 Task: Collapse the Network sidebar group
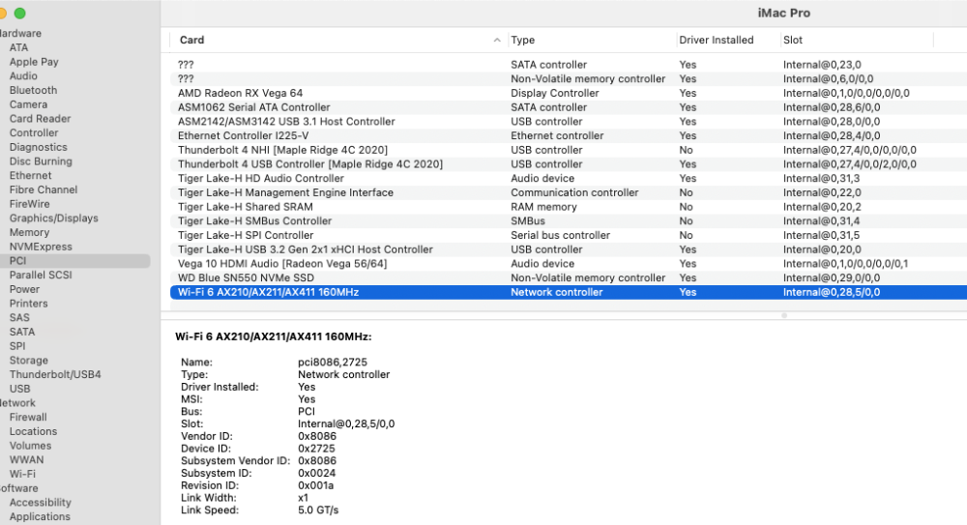tap(17, 403)
